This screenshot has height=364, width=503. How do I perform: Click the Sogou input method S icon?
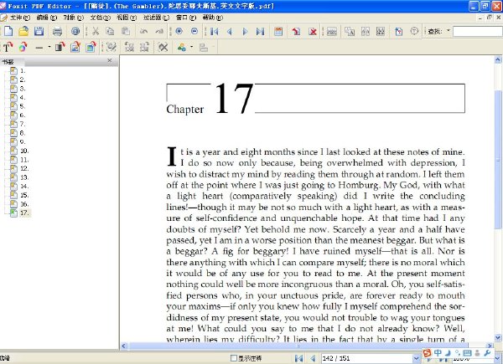[427, 353]
